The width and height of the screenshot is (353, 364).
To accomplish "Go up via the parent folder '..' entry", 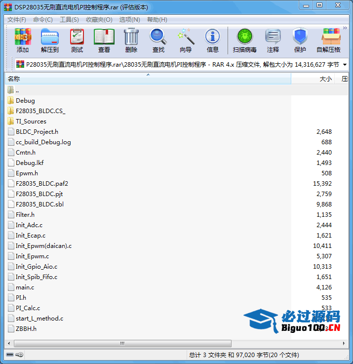I will tap(17, 90).
